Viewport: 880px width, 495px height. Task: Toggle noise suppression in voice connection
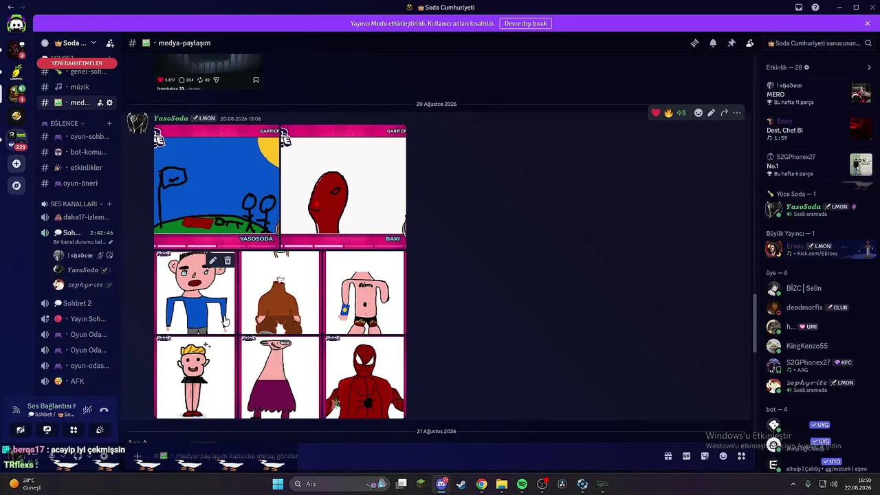[x=87, y=410]
